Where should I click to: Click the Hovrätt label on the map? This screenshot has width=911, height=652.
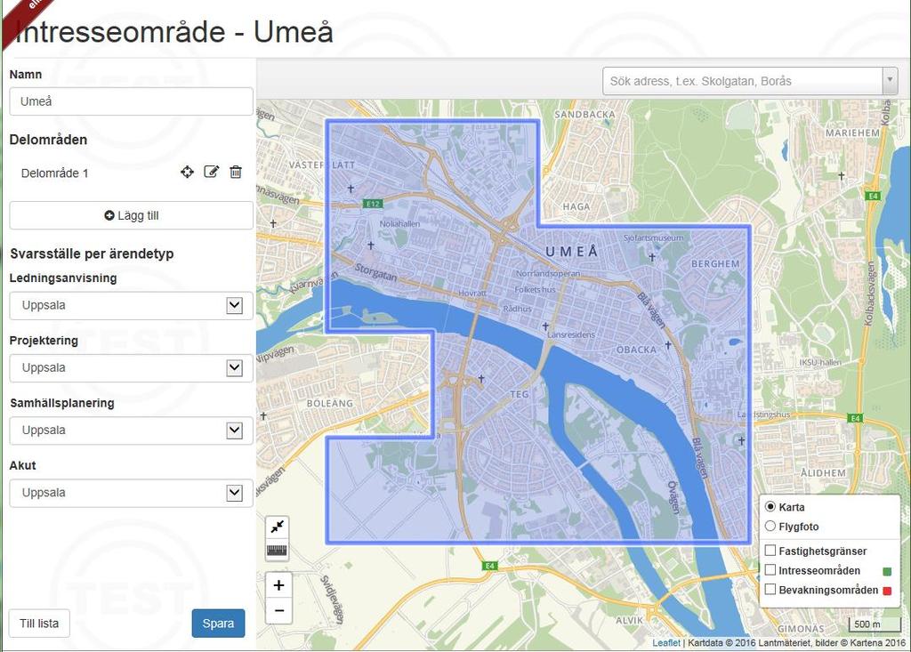point(472,293)
